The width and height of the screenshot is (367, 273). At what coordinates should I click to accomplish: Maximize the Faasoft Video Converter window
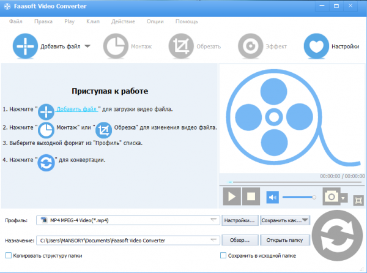(x=336, y=6)
